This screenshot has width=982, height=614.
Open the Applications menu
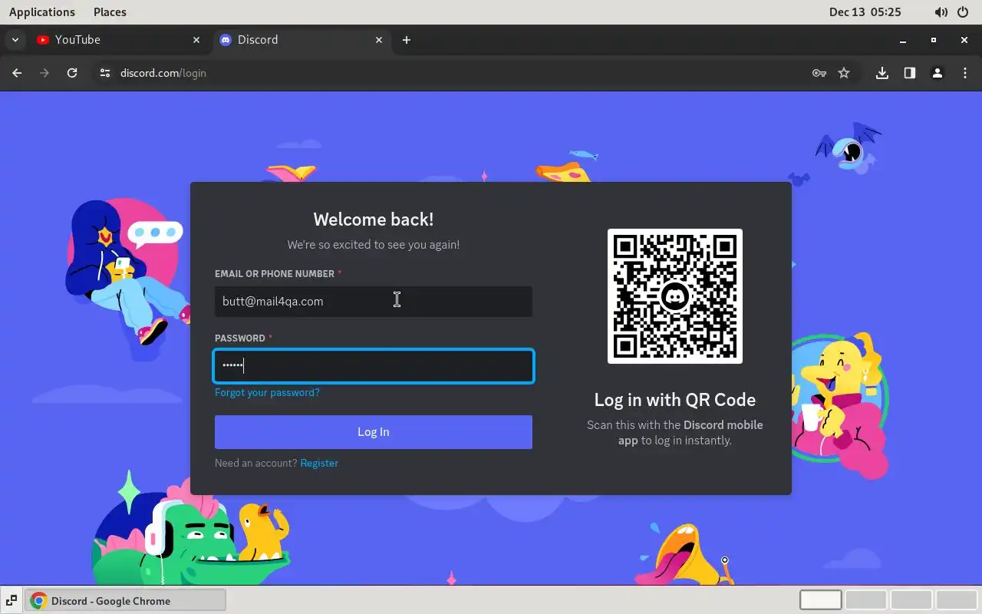[x=42, y=12]
